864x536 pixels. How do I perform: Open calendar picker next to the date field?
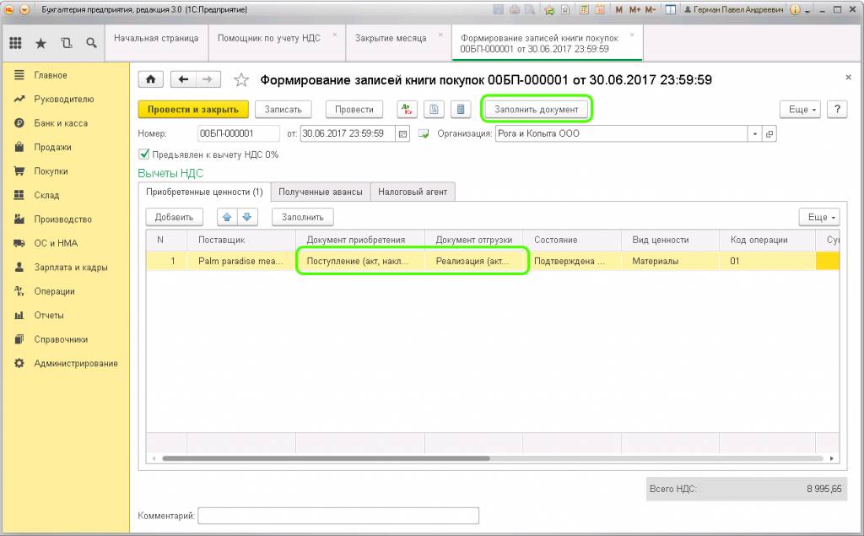[402, 133]
